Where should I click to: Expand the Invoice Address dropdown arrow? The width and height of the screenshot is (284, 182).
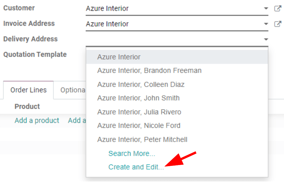coord(266,24)
